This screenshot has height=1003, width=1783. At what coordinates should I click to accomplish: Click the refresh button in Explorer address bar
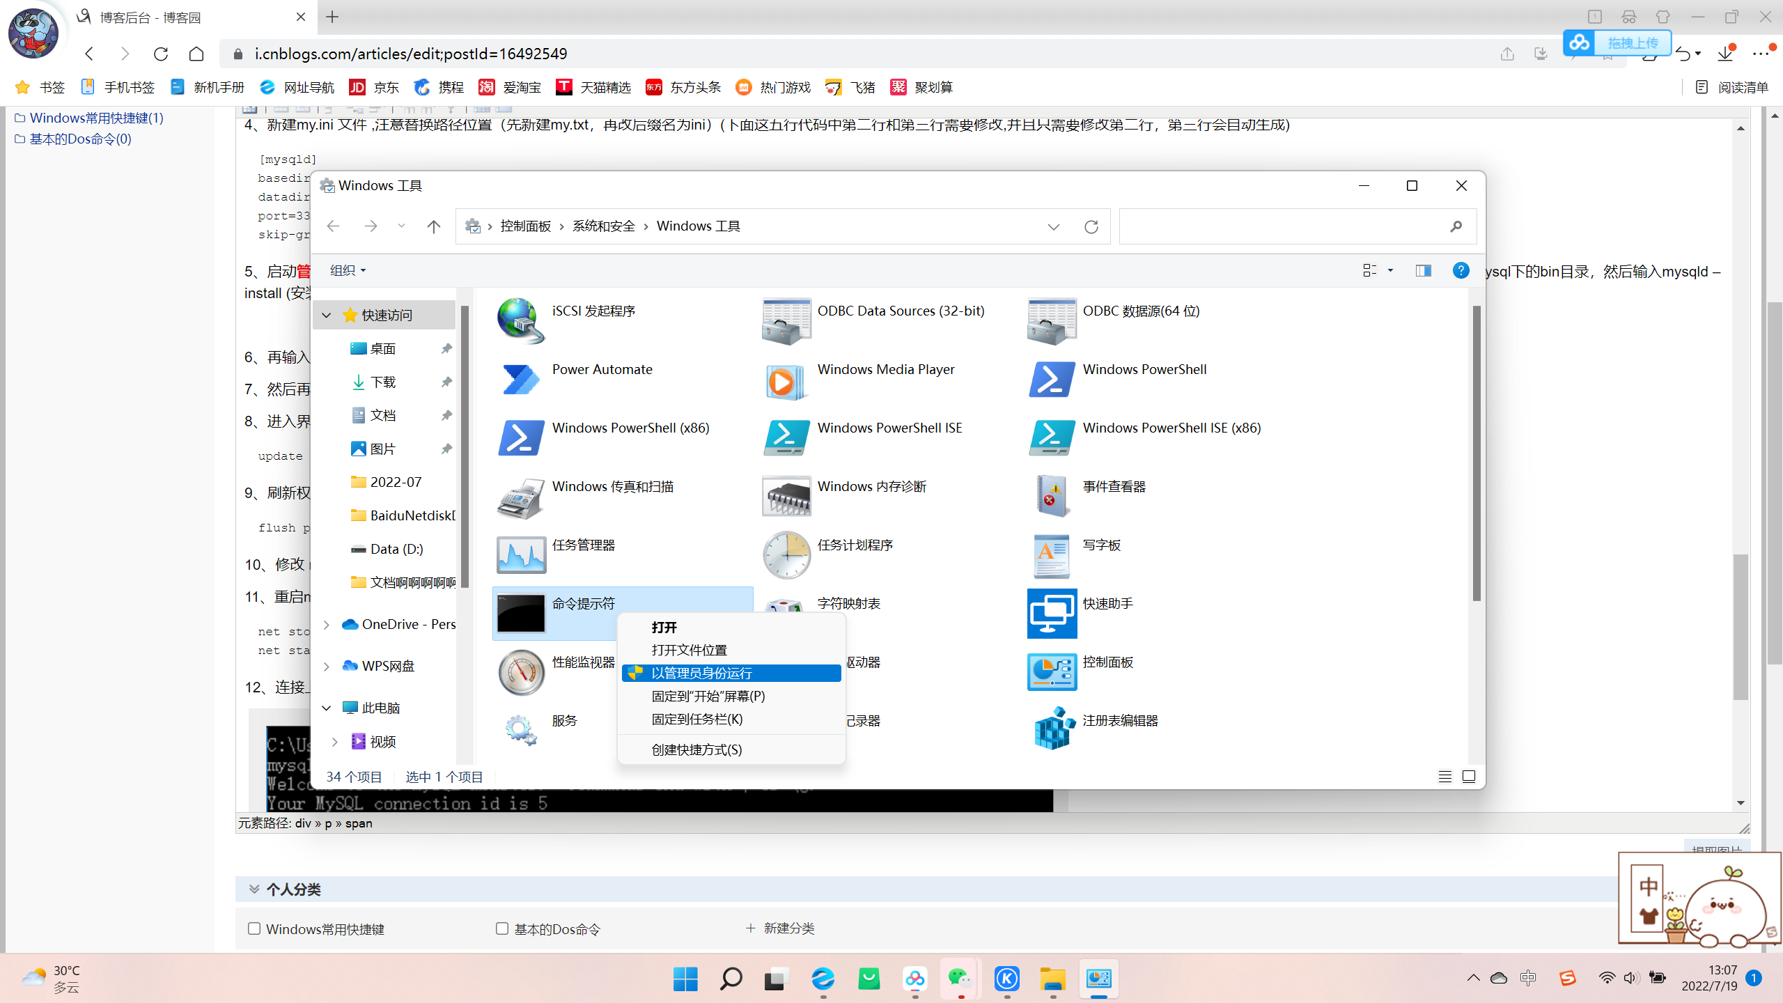(1091, 226)
